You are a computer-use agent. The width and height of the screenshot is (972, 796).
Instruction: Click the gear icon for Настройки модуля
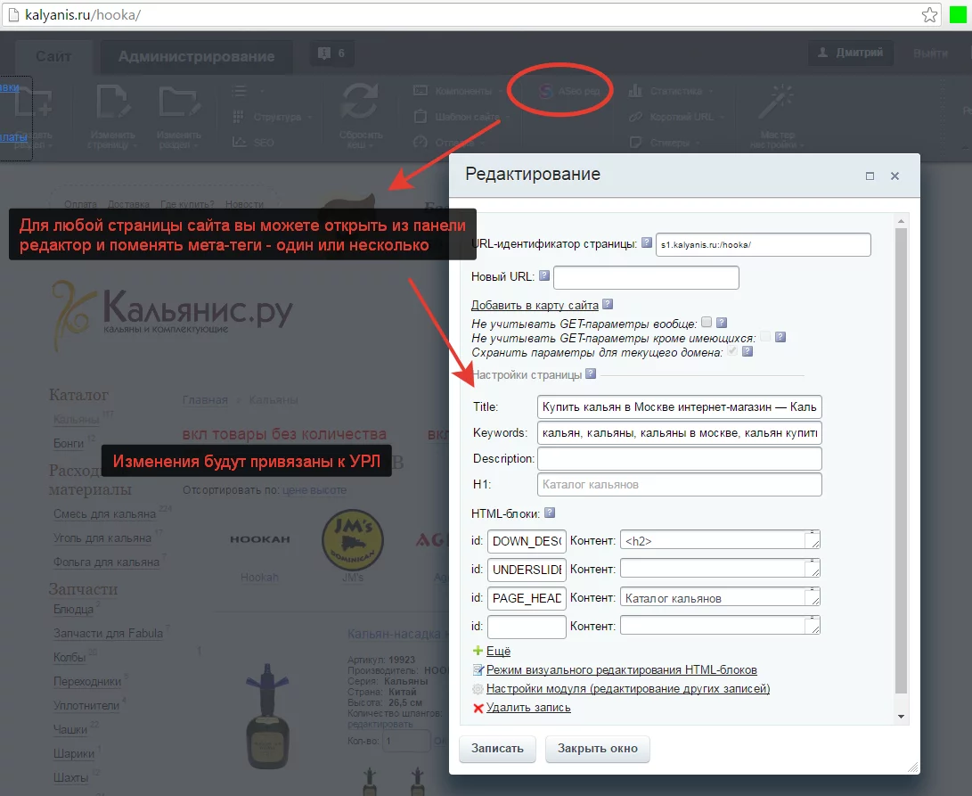(478, 689)
